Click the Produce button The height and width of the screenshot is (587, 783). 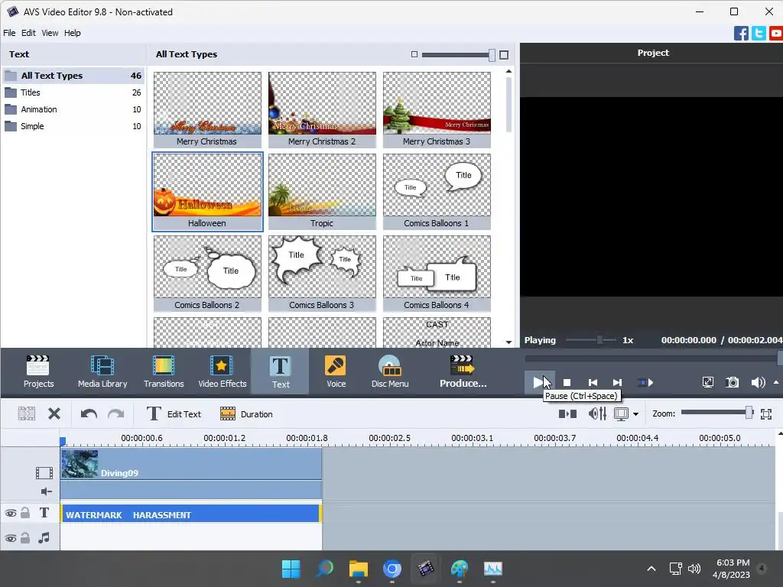[463, 371]
